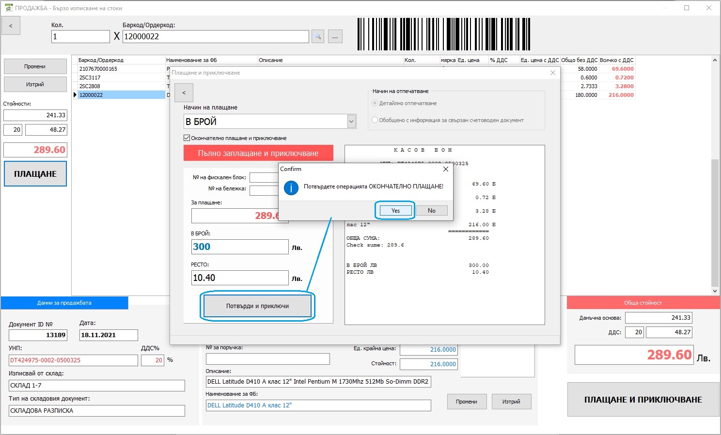Click the ДДС% field showing 20
The image size is (721, 435).
(x=153, y=360)
